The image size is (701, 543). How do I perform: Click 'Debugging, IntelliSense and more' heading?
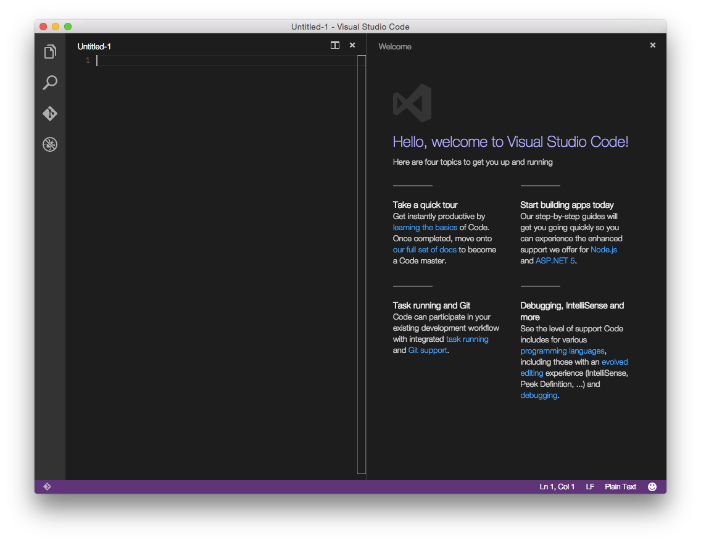(x=572, y=312)
